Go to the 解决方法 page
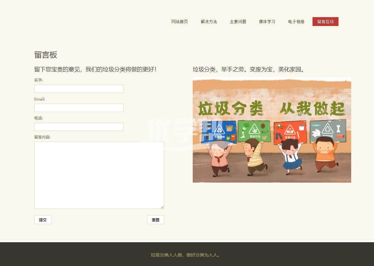 pos(209,22)
